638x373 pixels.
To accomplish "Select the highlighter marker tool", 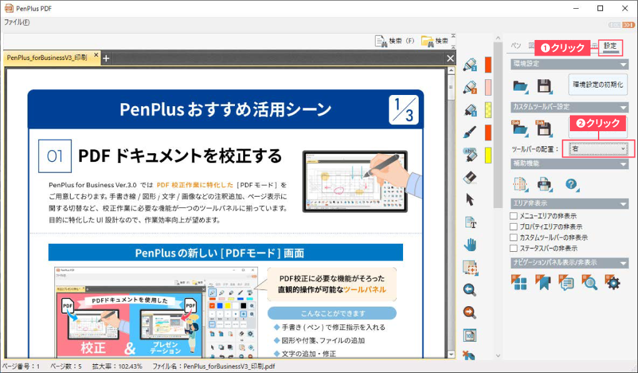I will (x=470, y=110).
